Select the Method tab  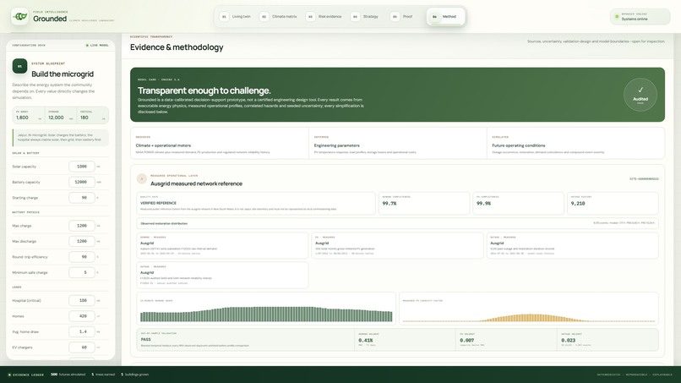coord(444,17)
